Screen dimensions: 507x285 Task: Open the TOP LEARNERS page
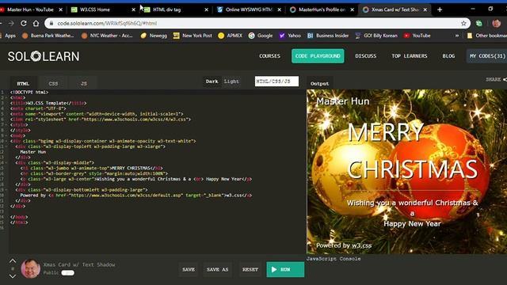pyautogui.click(x=410, y=56)
